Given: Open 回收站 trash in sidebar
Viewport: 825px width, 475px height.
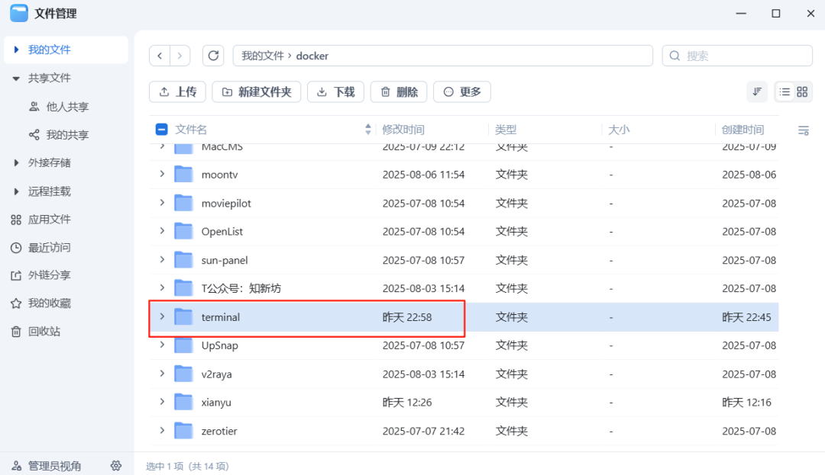Looking at the screenshot, I should point(44,332).
